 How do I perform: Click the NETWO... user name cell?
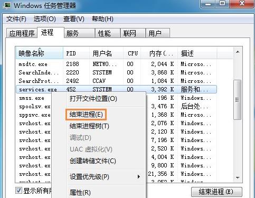click(105, 64)
